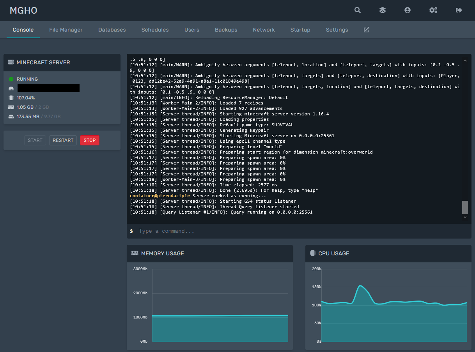Click the MEMORY USAGE heading

pyautogui.click(x=163, y=253)
